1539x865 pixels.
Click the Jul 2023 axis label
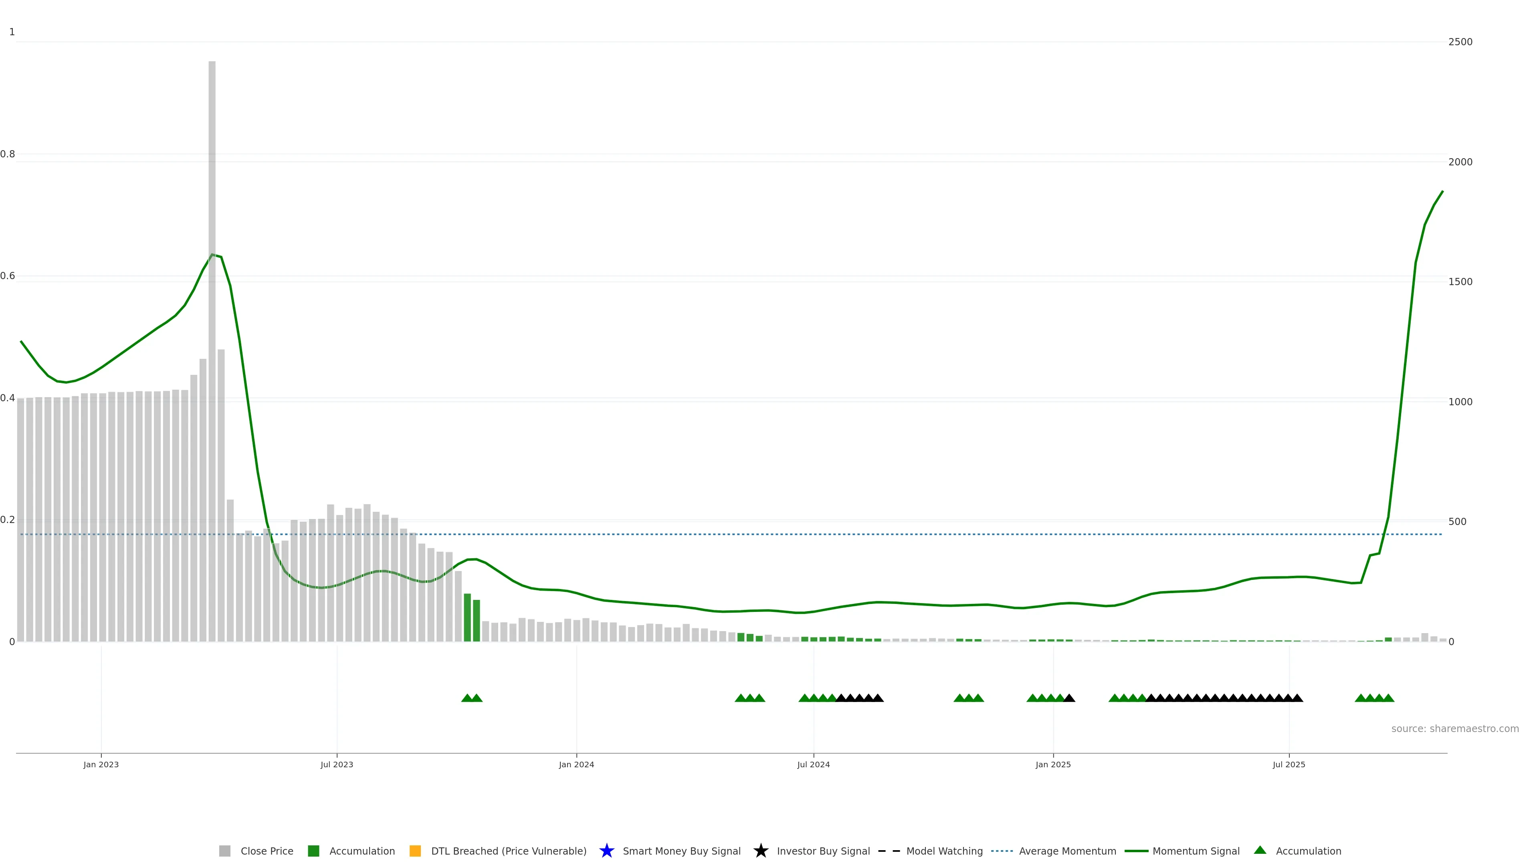click(x=336, y=764)
